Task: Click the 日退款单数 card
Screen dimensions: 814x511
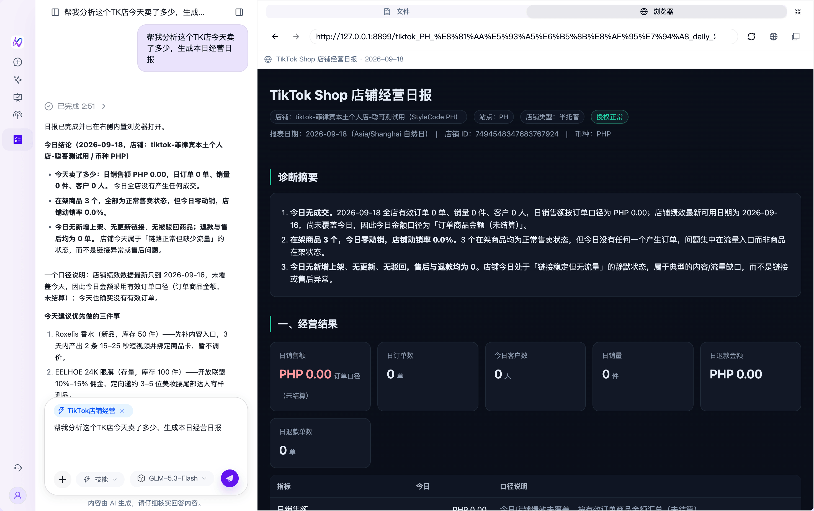Action: 320,443
